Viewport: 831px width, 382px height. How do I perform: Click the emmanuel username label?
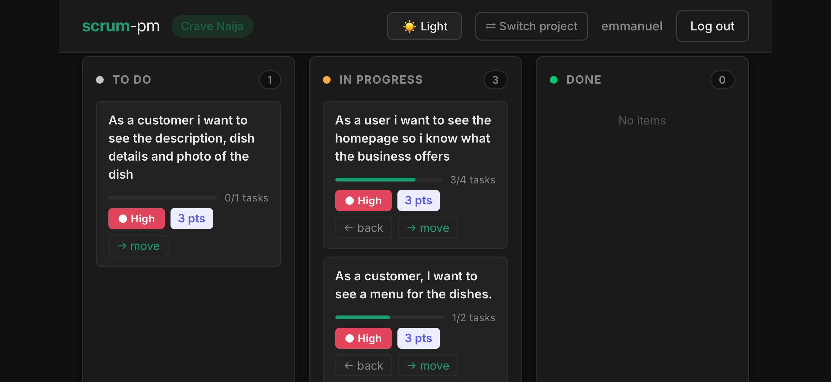tap(632, 26)
